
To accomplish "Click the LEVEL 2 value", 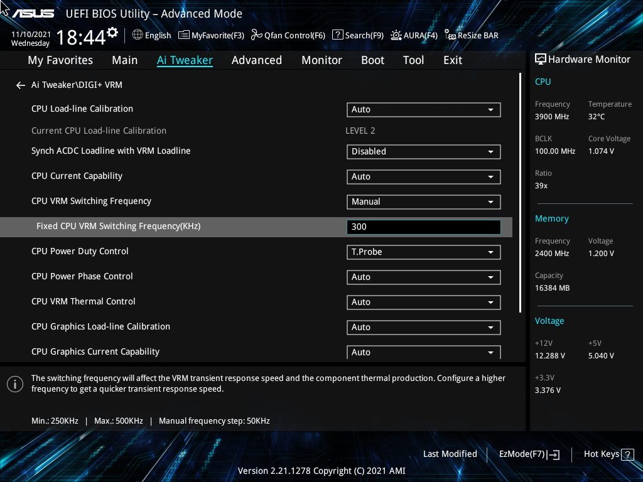I will coord(360,131).
